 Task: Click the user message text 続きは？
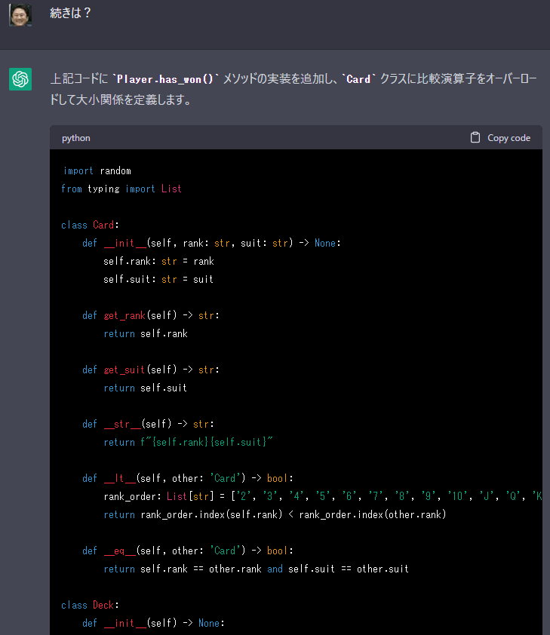pos(70,13)
